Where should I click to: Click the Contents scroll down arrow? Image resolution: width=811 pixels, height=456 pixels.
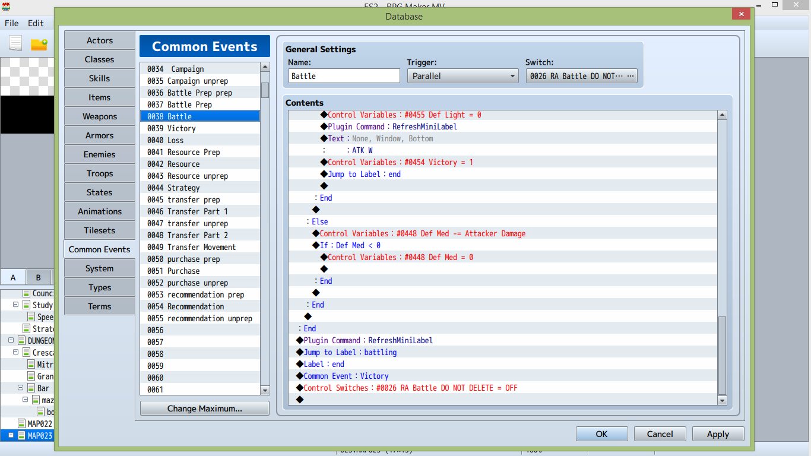pos(722,401)
